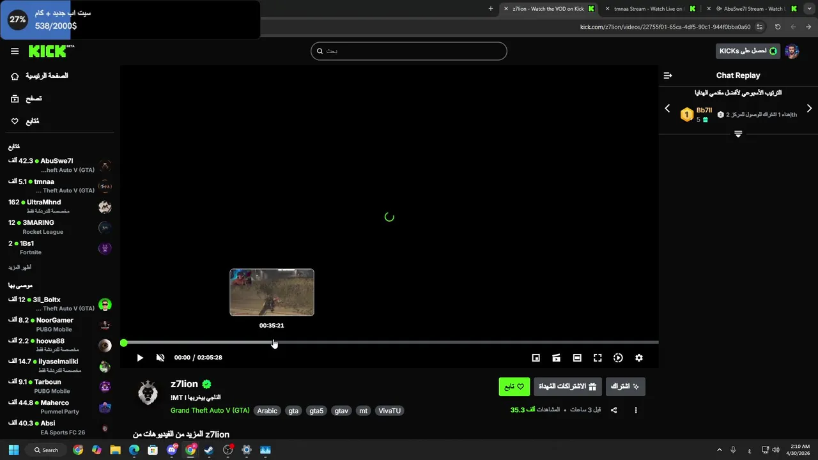Toggle picture-in-picture mini player
The width and height of the screenshot is (818, 460).
click(x=536, y=358)
